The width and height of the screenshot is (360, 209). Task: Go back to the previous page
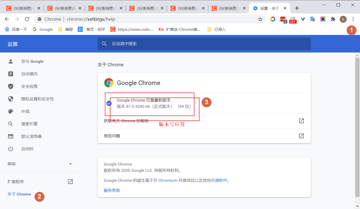[x=7, y=19]
